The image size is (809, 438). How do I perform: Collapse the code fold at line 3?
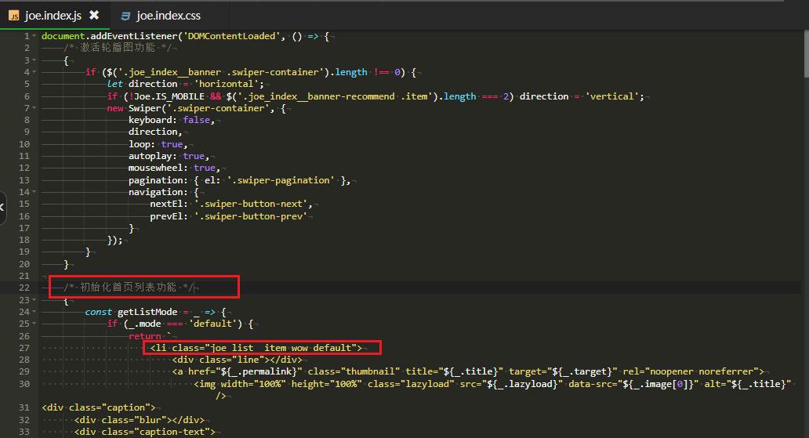[34, 60]
